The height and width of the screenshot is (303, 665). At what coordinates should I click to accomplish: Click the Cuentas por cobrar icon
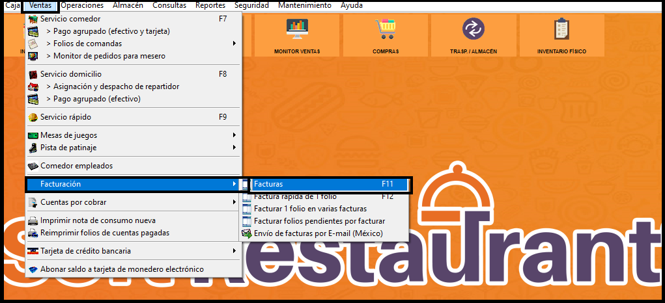tap(33, 202)
